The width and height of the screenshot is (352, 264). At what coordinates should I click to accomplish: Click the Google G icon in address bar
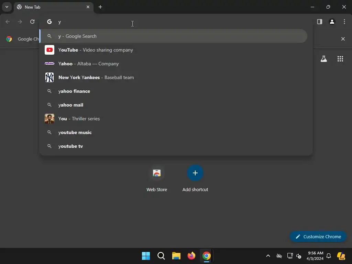pyautogui.click(x=49, y=22)
